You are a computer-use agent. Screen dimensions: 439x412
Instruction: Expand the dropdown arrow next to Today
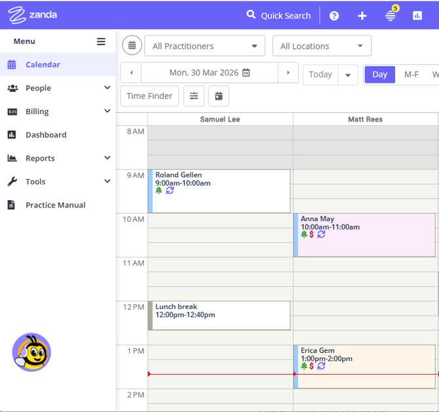[x=348, y=75]
